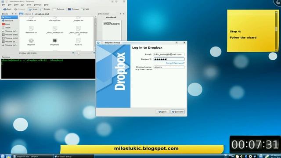281x158 pixels.
Task: Switch Dolphin to Icons view mode
Action: [x=33, y=9]
